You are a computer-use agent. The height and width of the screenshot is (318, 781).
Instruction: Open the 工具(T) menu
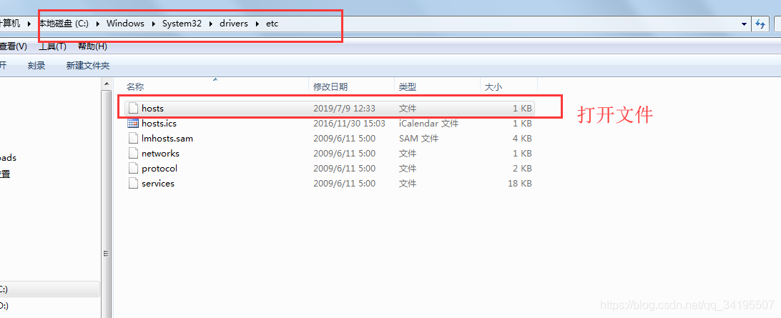click(x=52, y=46)
